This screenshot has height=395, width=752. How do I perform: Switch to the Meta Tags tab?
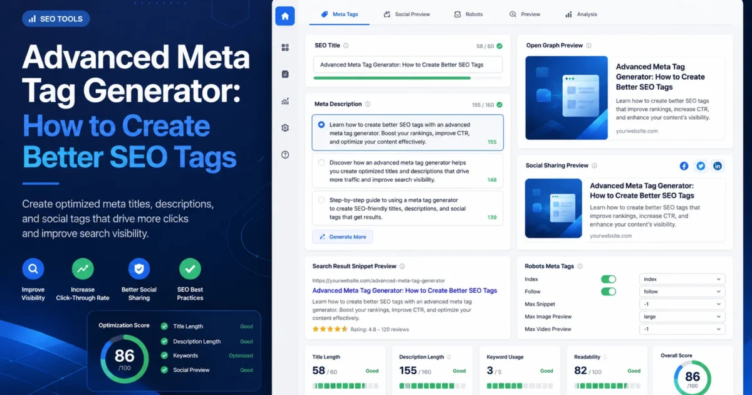coord(340,14)
